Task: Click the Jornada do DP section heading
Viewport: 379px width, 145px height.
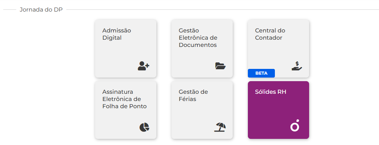Action: 41,10
